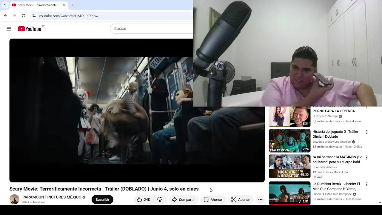Select the Scary Movie browser tab
This screenshot has width=382, height=215.
pos(38,5)
